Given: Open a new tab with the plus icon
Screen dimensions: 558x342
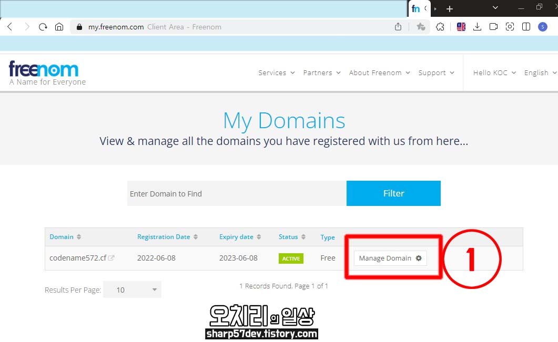Looking at the screenshot, I should point(450,9).
